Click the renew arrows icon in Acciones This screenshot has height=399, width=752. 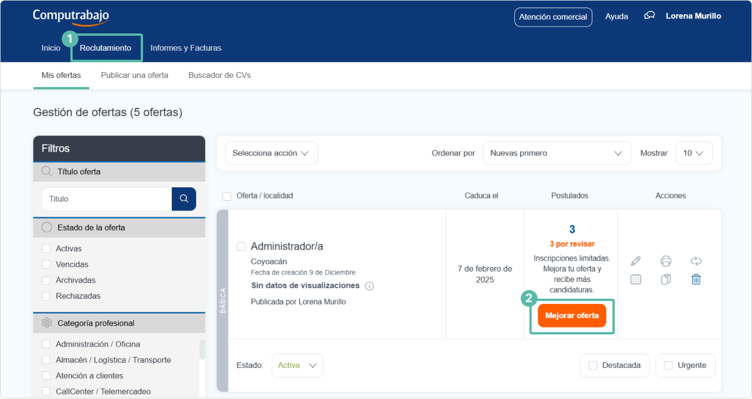696,261
